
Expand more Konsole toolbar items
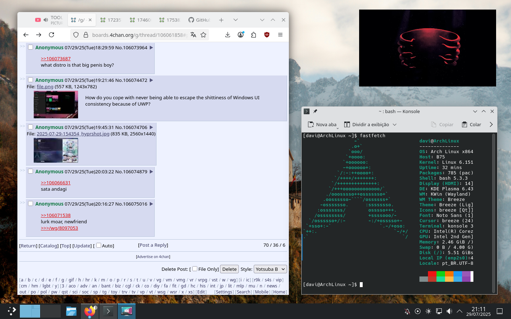click(491, 124)
